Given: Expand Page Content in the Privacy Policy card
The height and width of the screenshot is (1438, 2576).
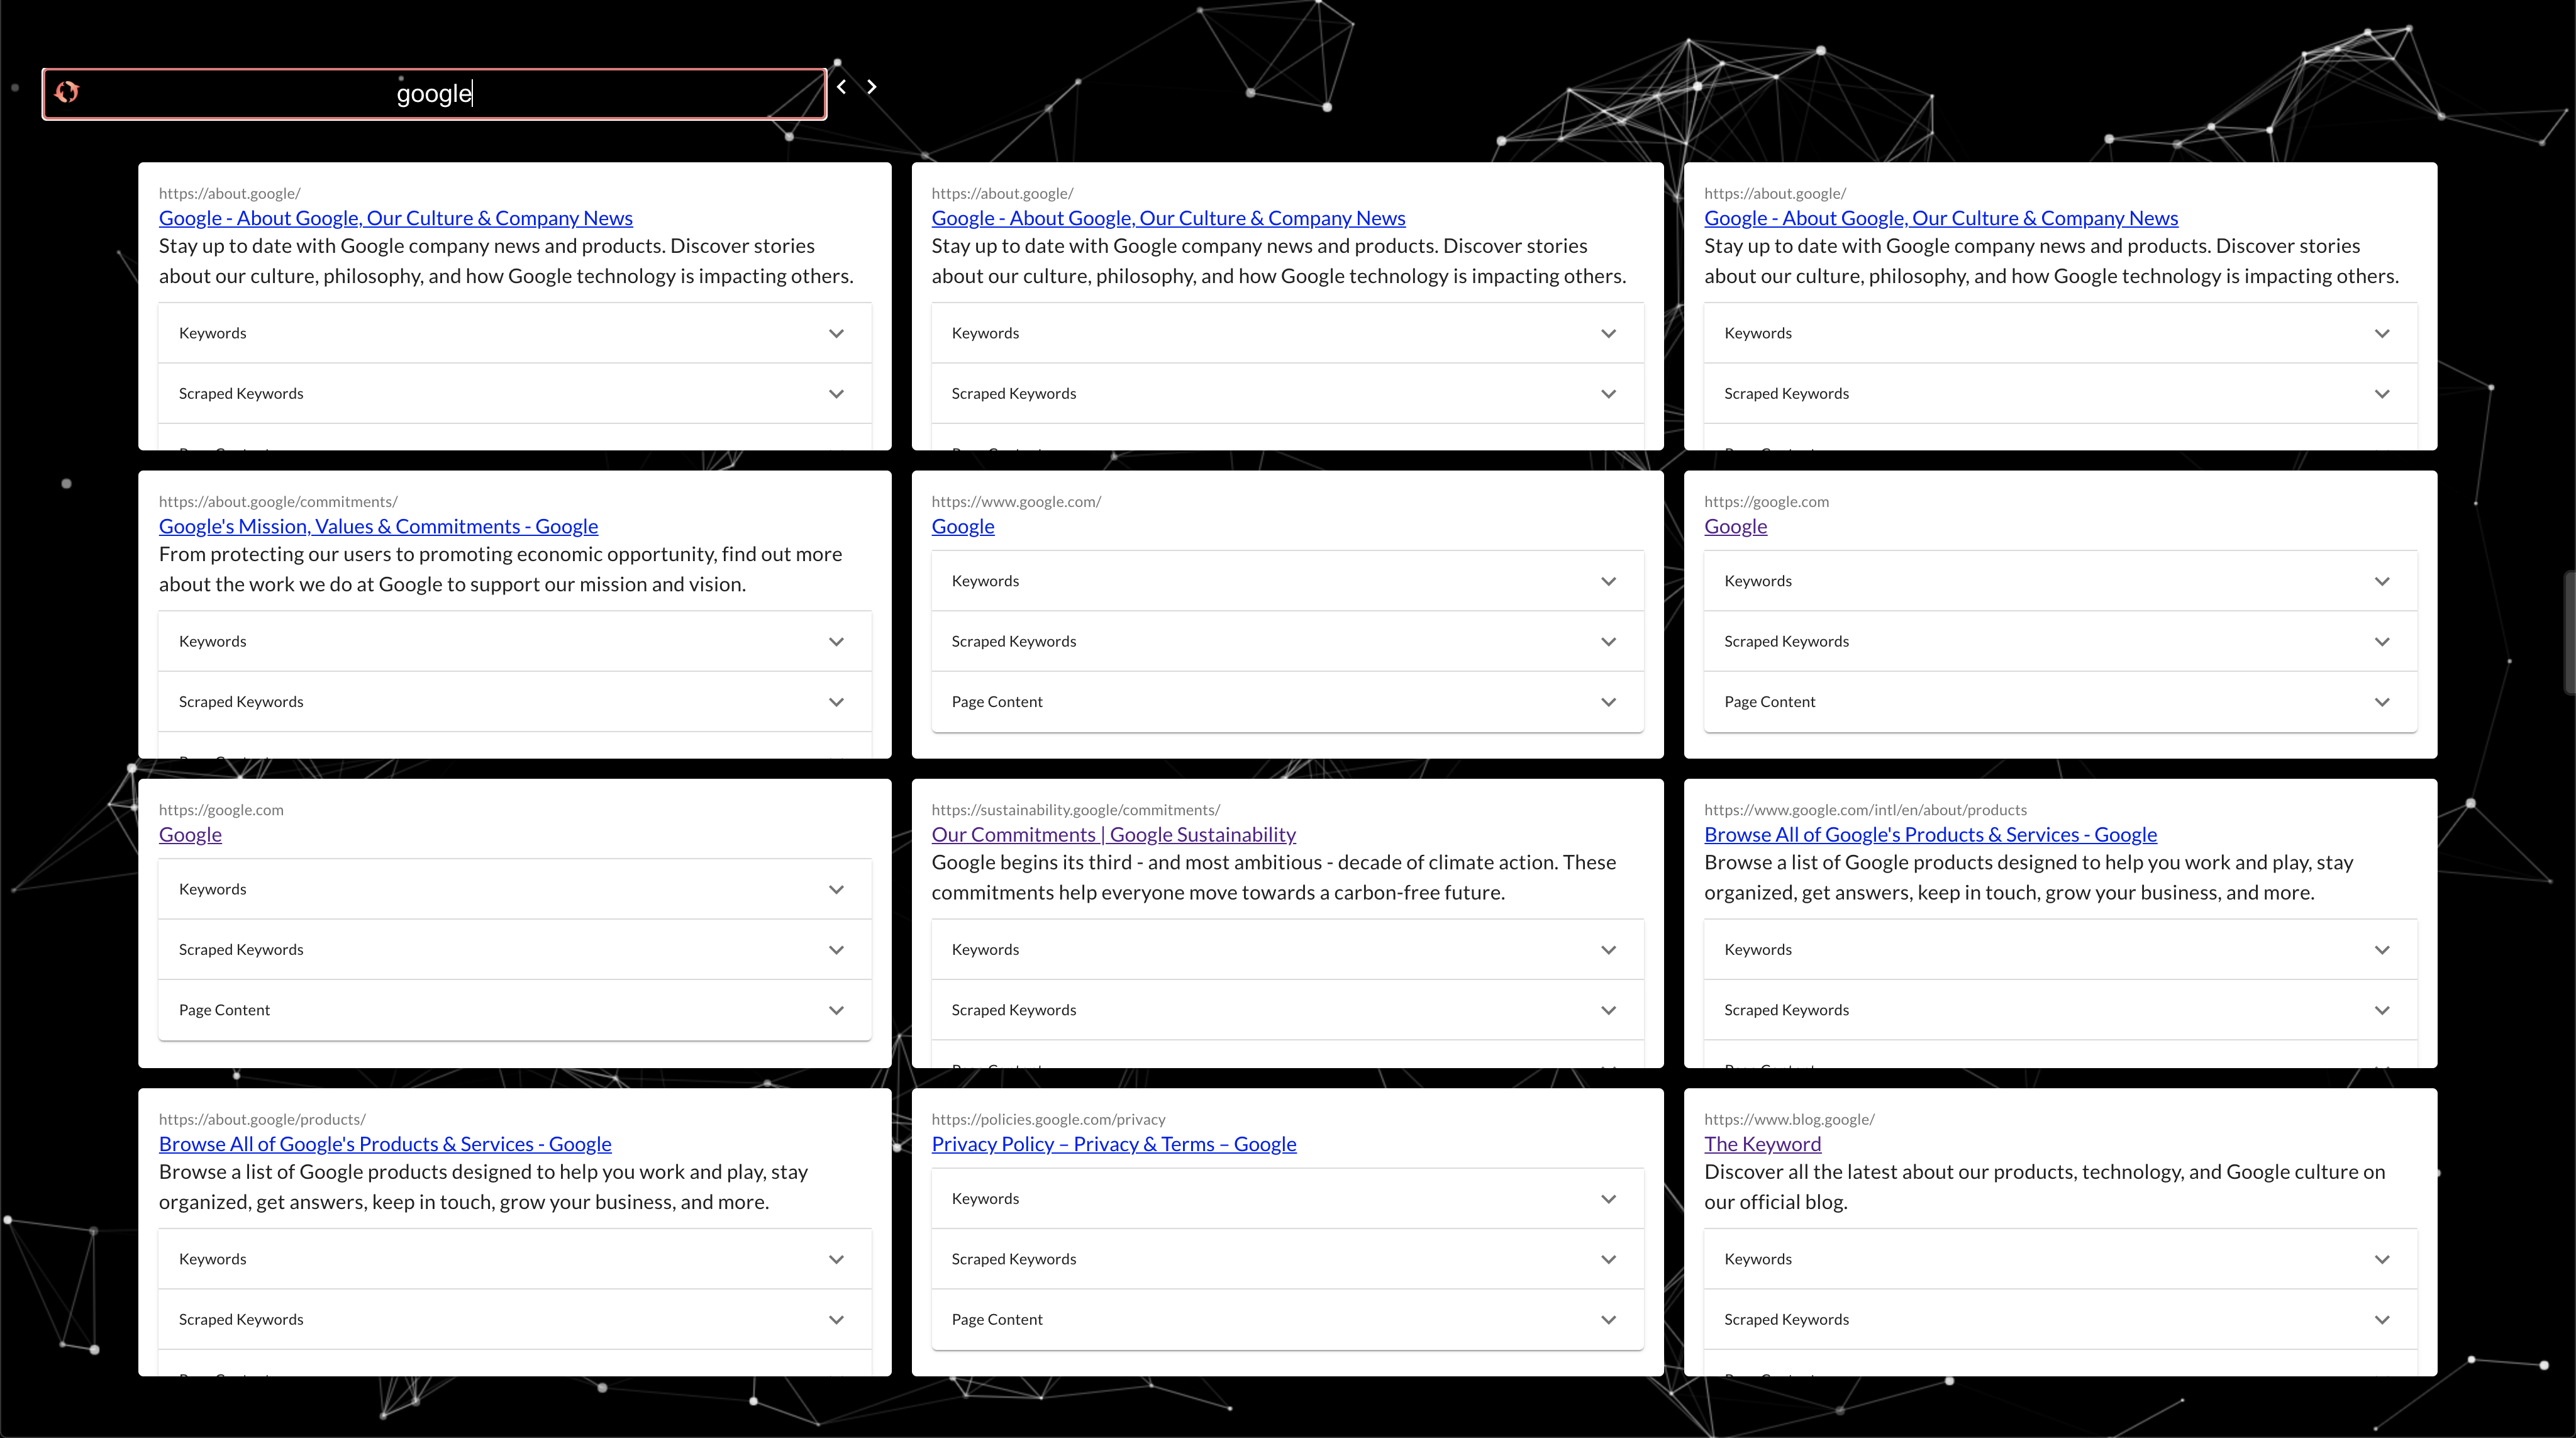Looking at the screenshot, I should (x=1287, y=1319).
